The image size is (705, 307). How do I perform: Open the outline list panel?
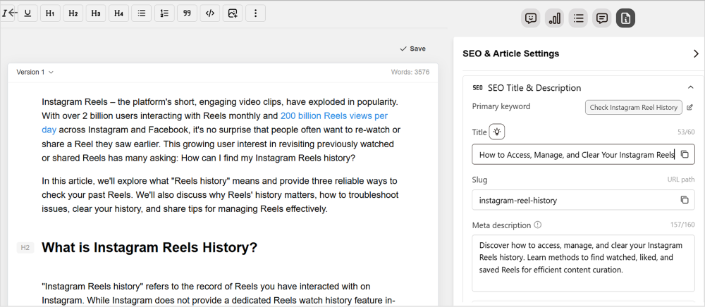(578, 18)
